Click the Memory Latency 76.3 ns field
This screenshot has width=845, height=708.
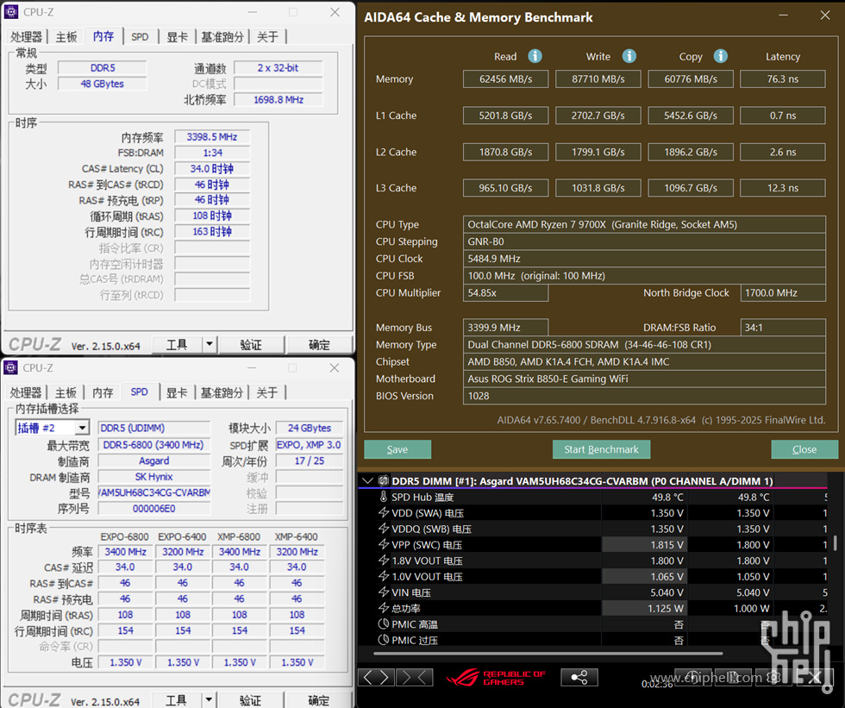pos(783,78)
